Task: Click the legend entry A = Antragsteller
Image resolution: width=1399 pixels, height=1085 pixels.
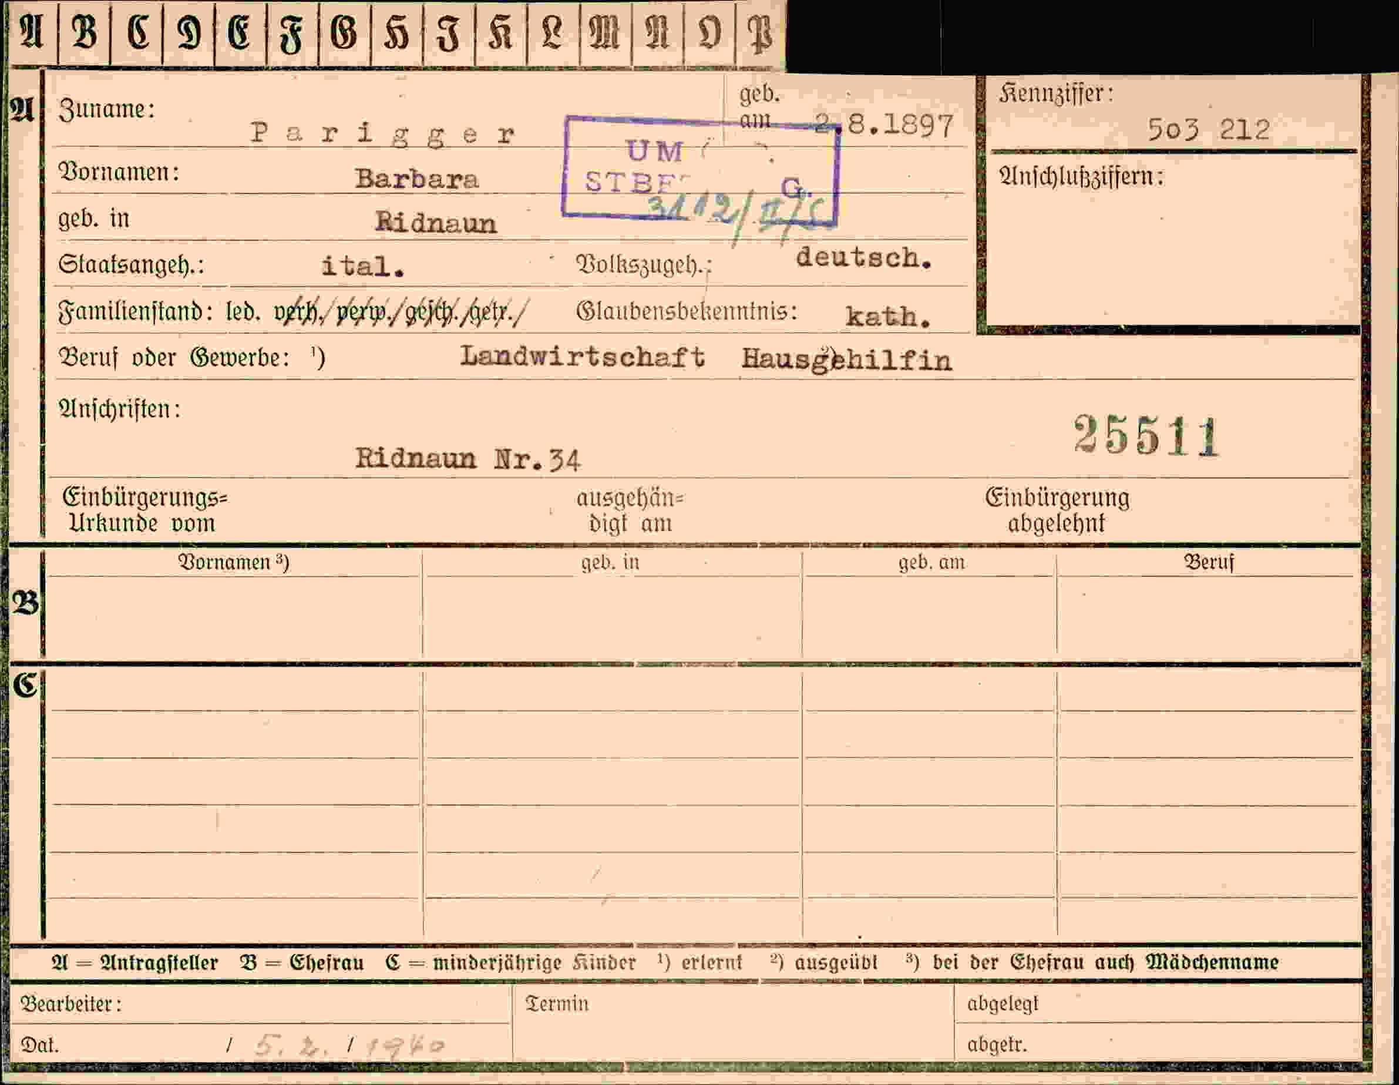Action: [x=134, y=963]
